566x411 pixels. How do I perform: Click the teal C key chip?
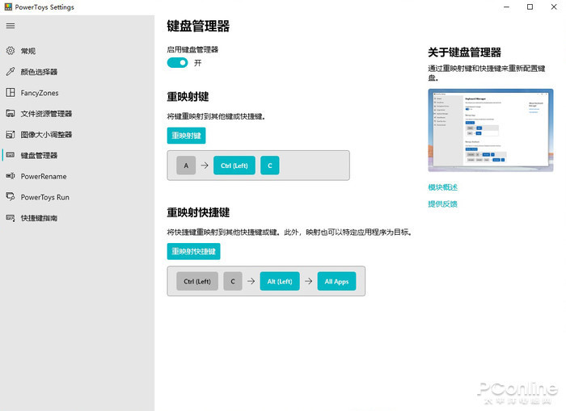point(269,166)
